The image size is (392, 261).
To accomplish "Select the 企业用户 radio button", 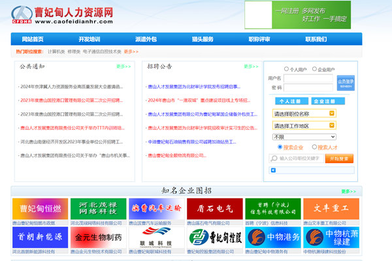I will [314, 69].
